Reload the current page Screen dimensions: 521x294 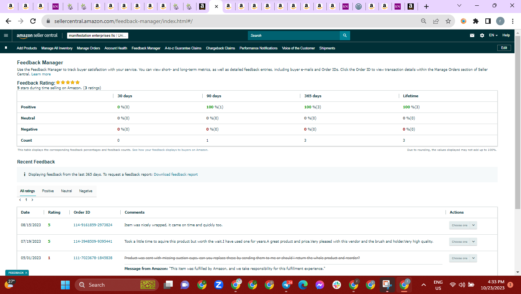[33, 21]
